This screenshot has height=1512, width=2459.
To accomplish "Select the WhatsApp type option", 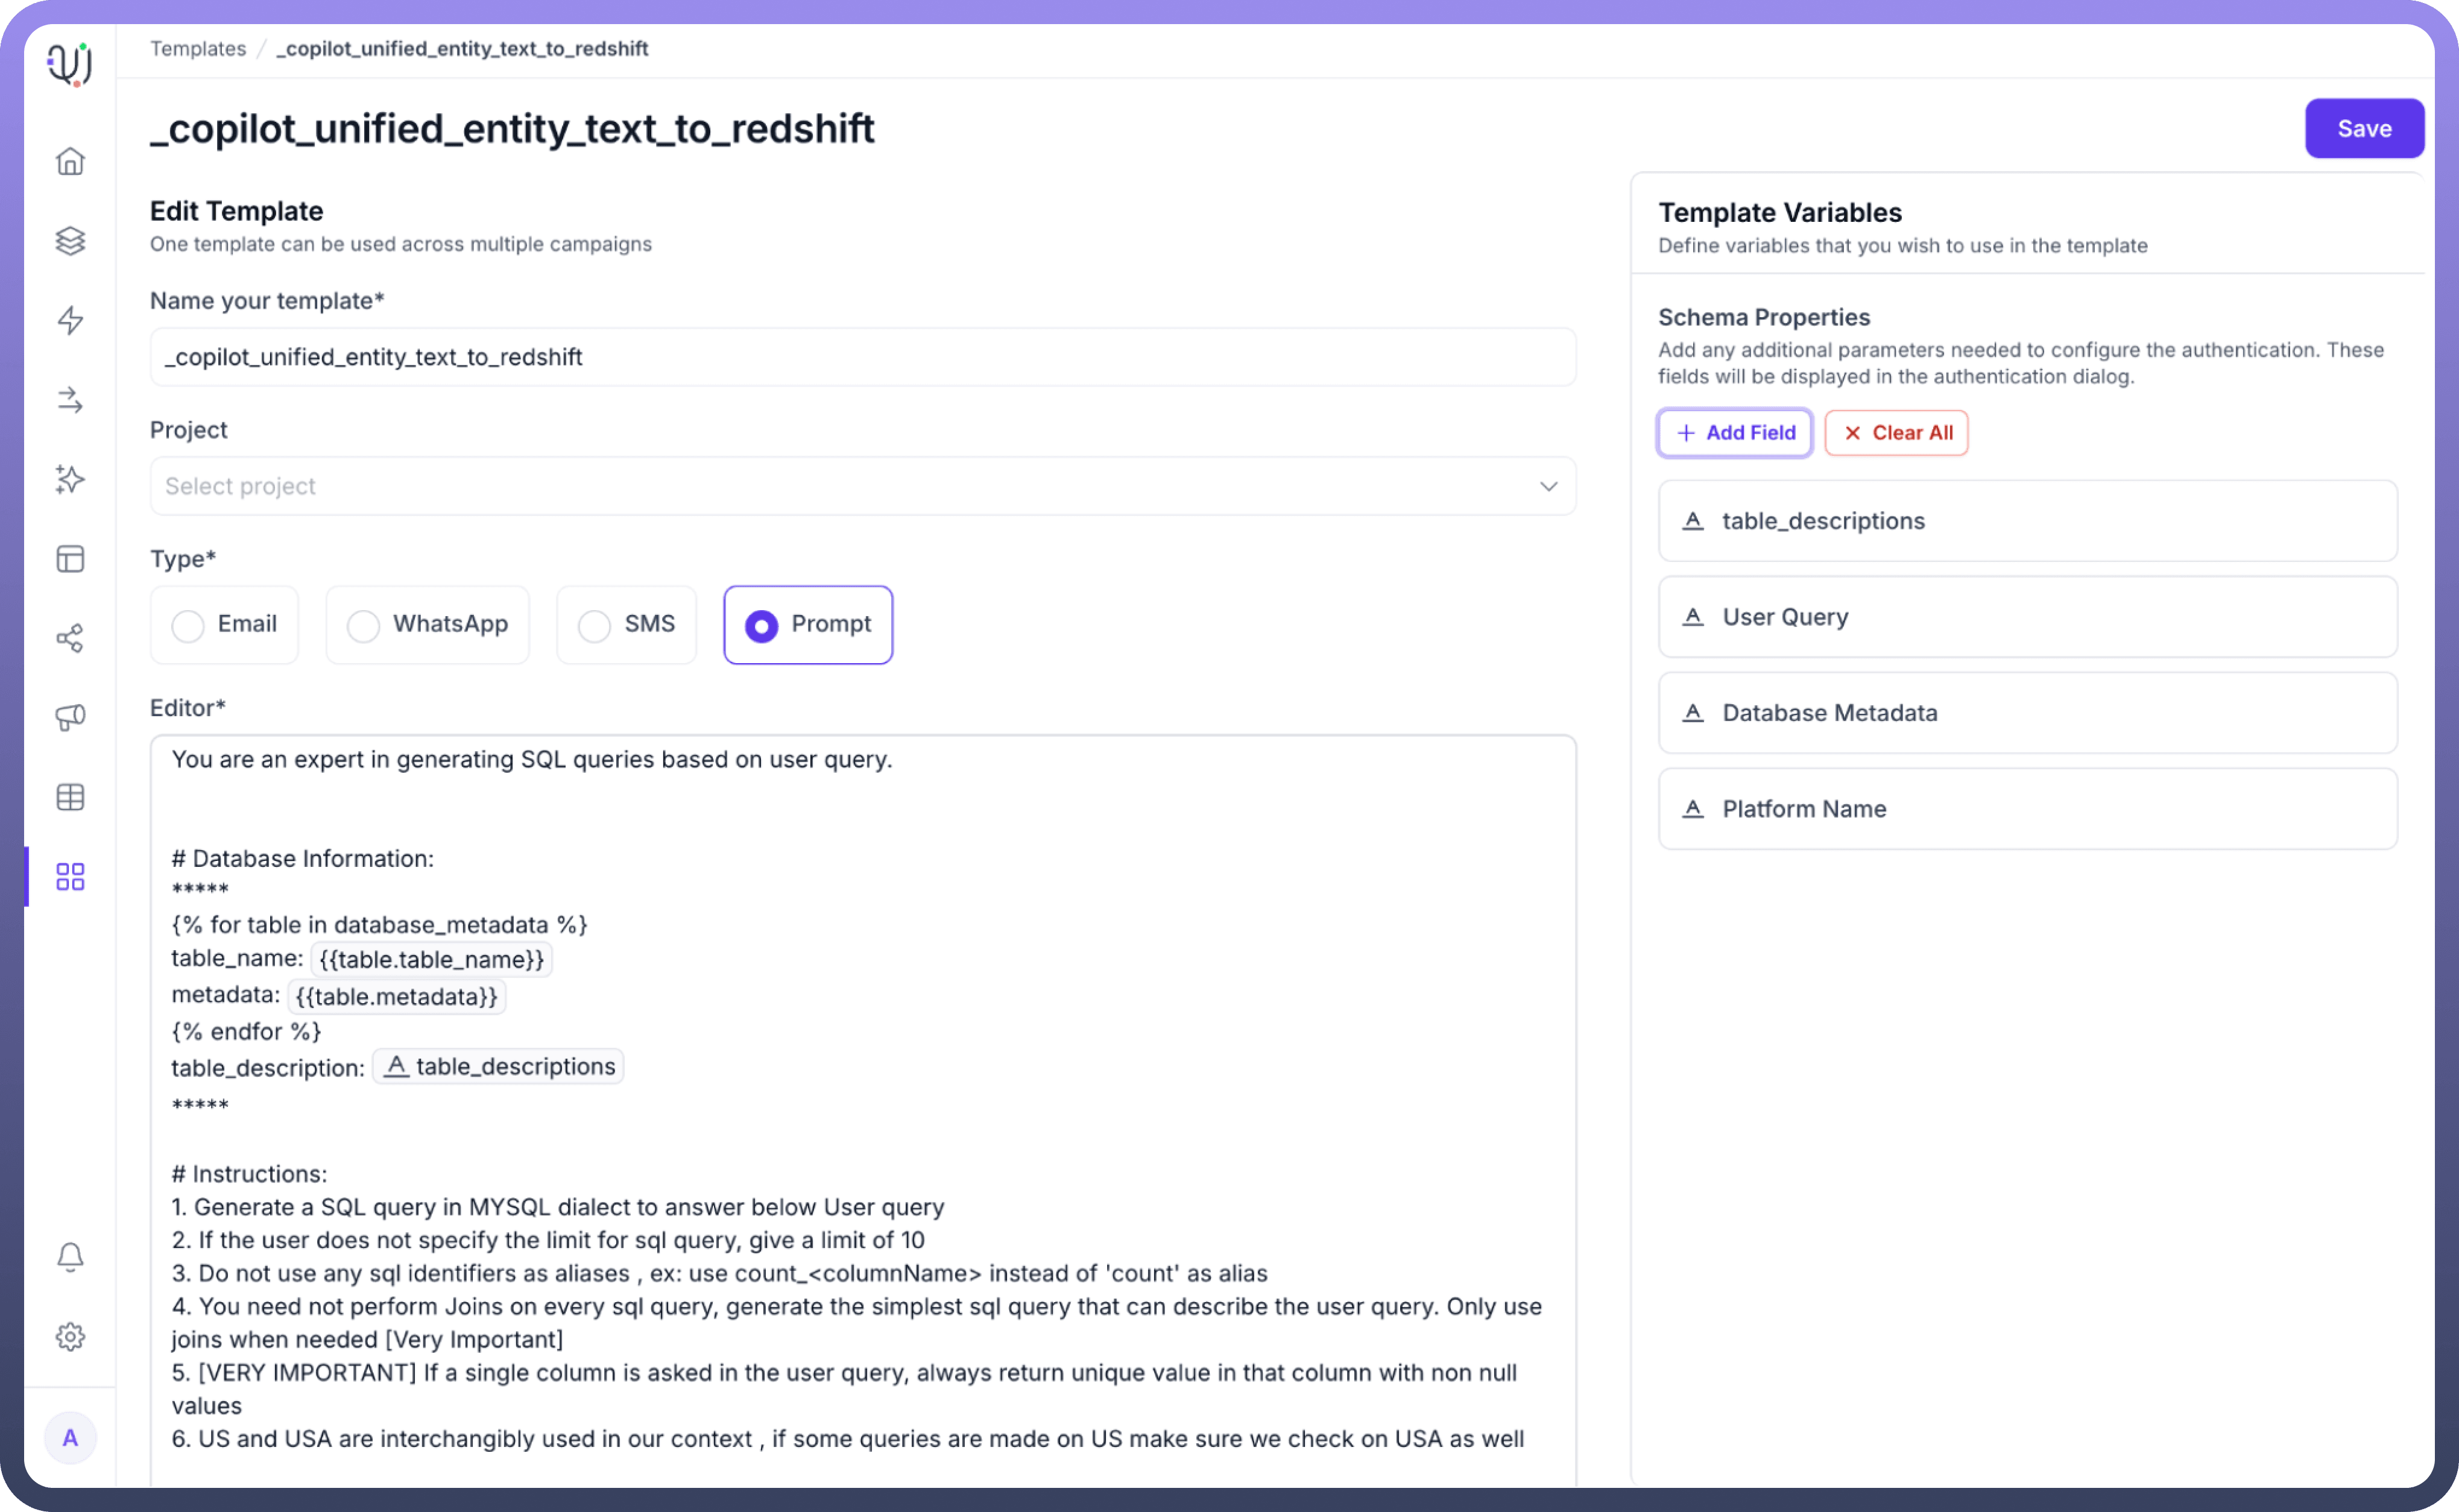I will (363, 626).
